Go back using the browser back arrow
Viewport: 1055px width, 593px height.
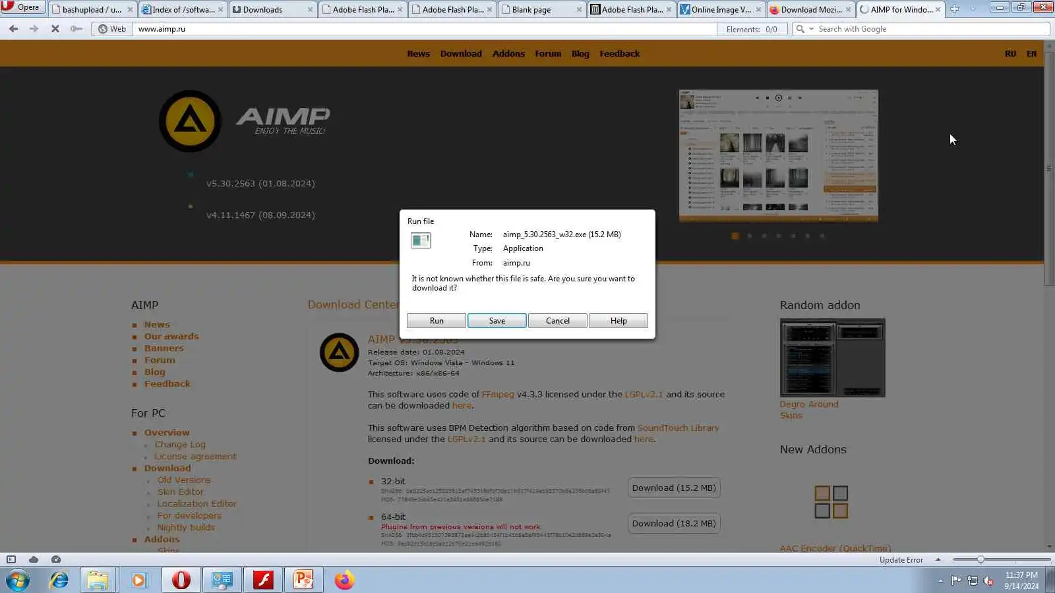(14, 29)
